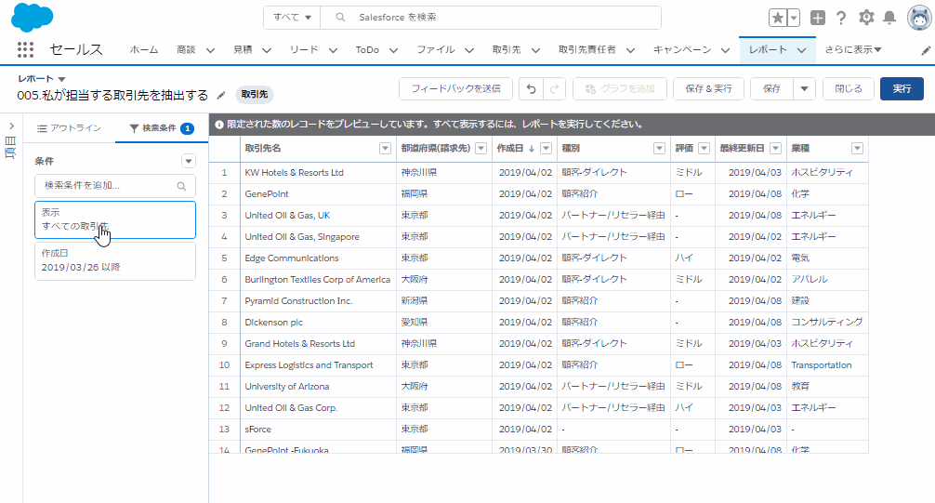Open 表示 すべての取引先 filter
The height and width of the screenshot is (503, 935).
(x=115, y=219)
